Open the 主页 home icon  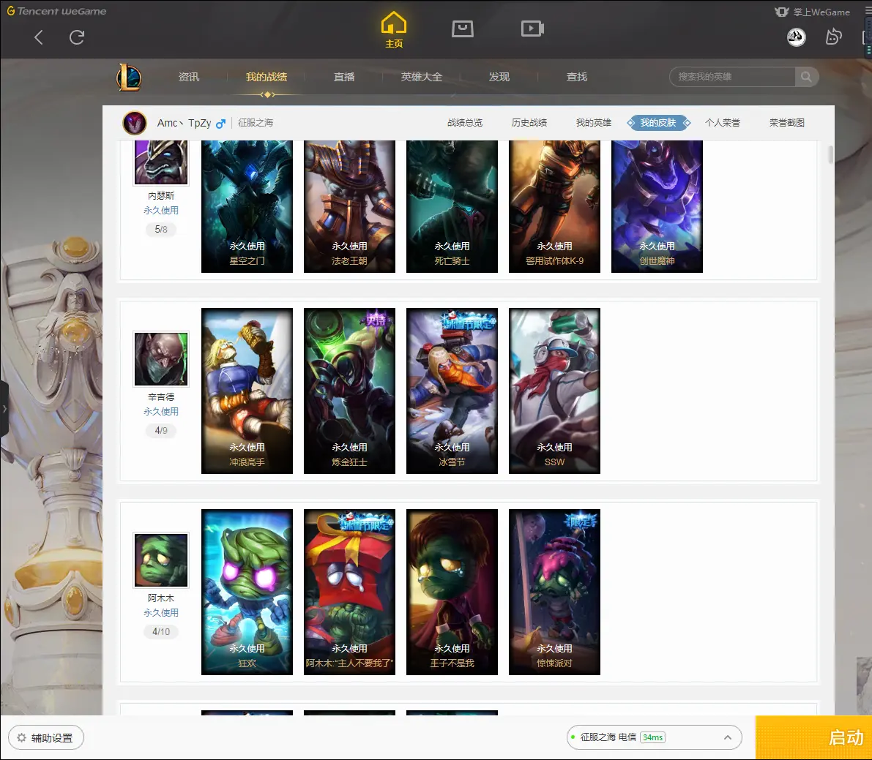[394, 29]
